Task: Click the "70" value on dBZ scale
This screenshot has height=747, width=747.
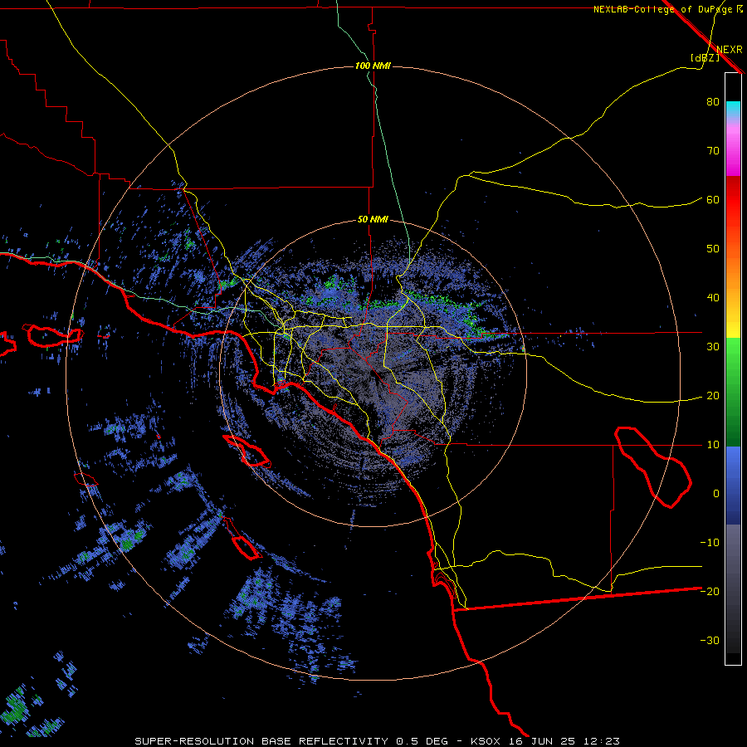Action: 713,151
